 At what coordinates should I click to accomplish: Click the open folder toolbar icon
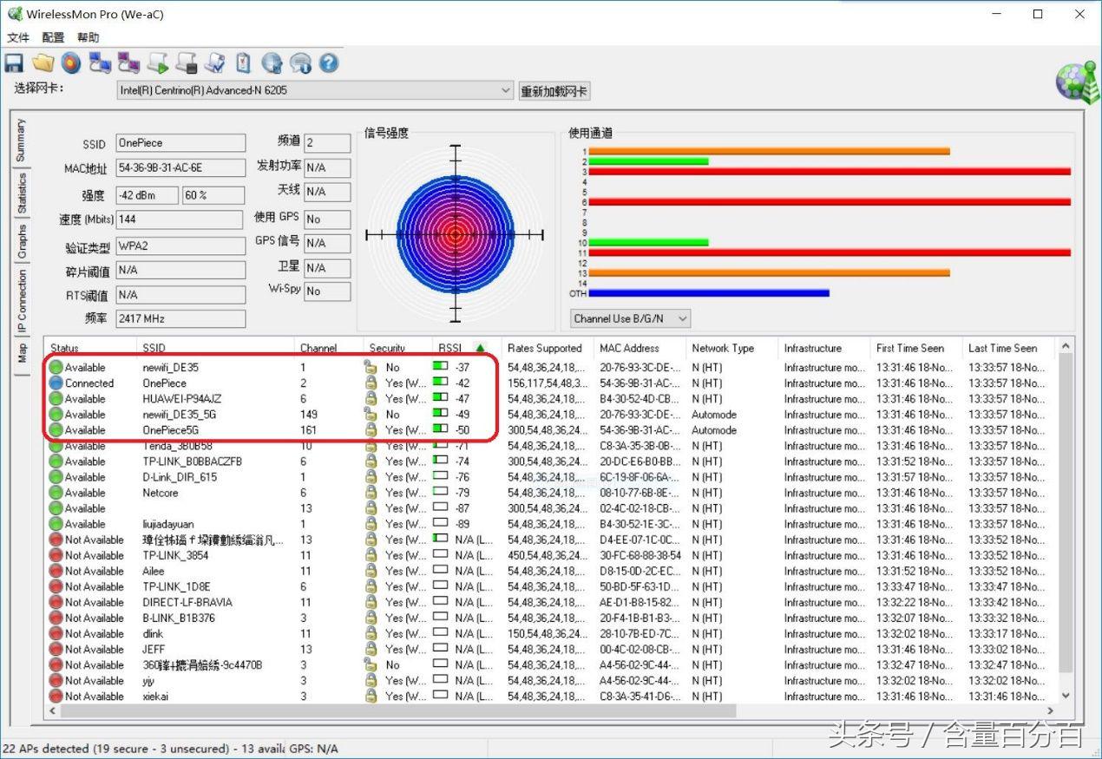(43, 63)
